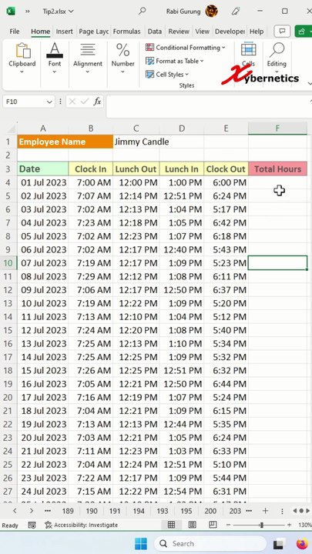Open sheet tab 189
This screenshot has height=554, width=312.
point(68,511)
